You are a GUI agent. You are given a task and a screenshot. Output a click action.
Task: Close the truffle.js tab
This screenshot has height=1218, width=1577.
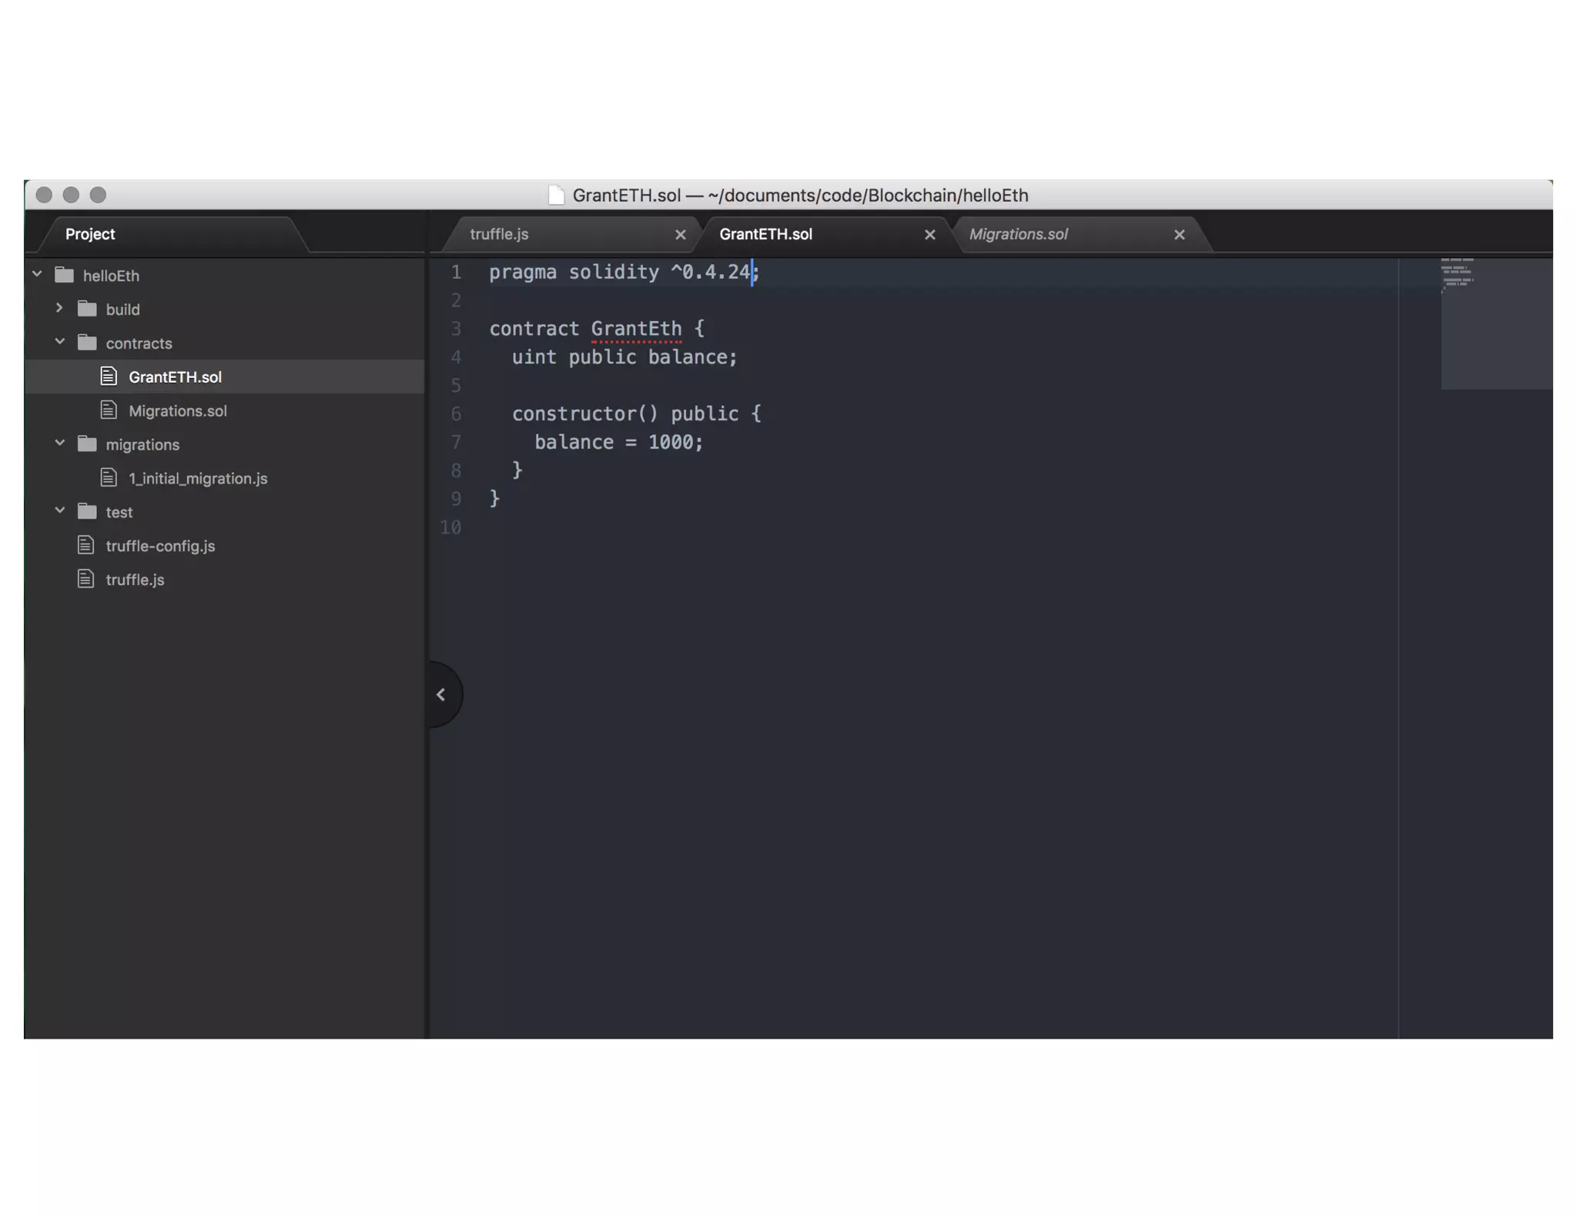point(680,235)
